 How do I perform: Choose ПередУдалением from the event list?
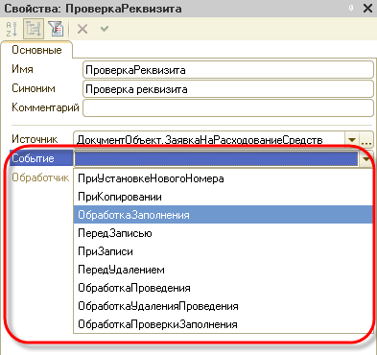224,270
